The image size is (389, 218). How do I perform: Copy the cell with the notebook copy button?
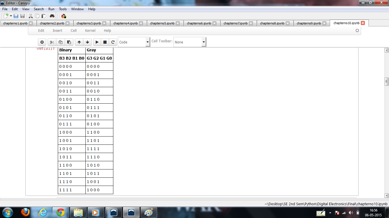[x=60, y=42]
